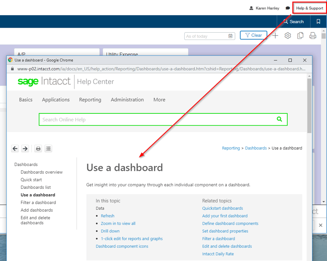Open the chat bubble icon
The image size is (327, 261).
pyautogui.click(x=288, y=8)
